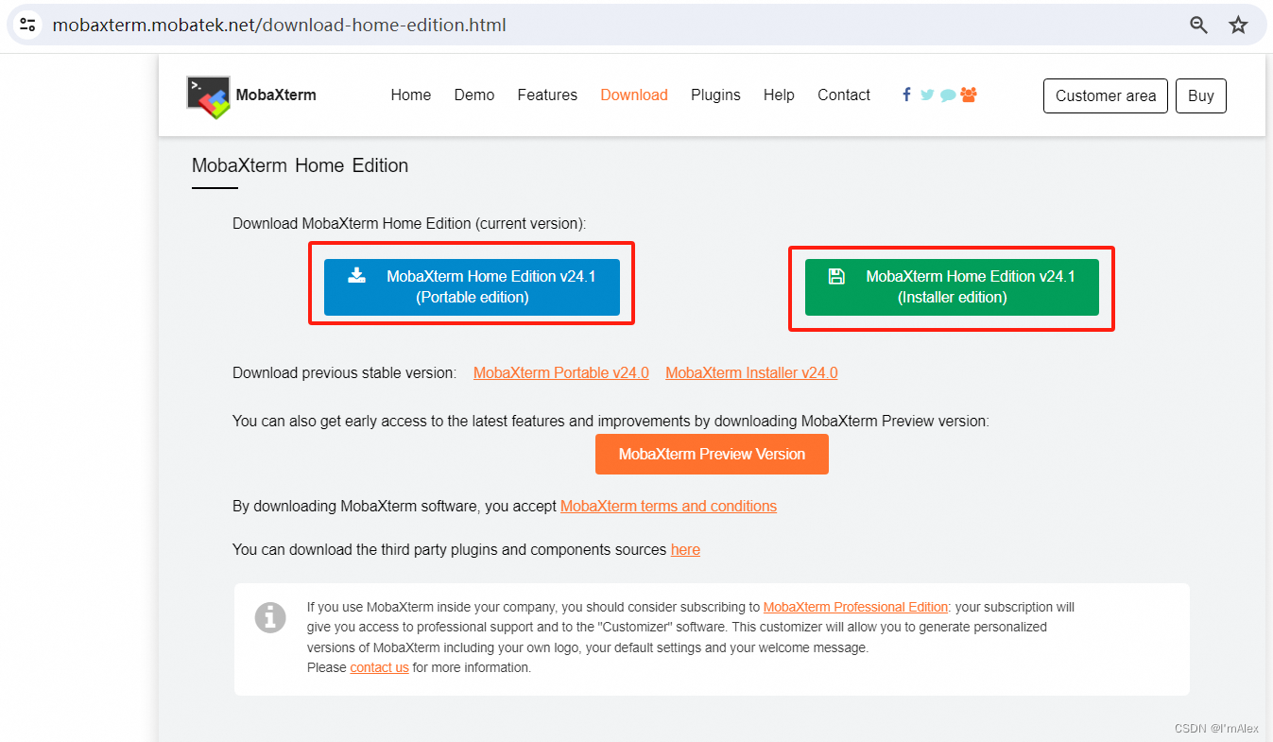The width and height of the screenshot is (1273, 742).
Task: Click the Buy button
Action: [1201, 95]
